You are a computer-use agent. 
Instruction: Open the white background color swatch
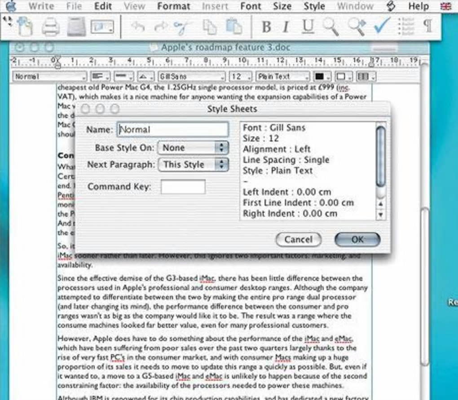tap(344, 76)
